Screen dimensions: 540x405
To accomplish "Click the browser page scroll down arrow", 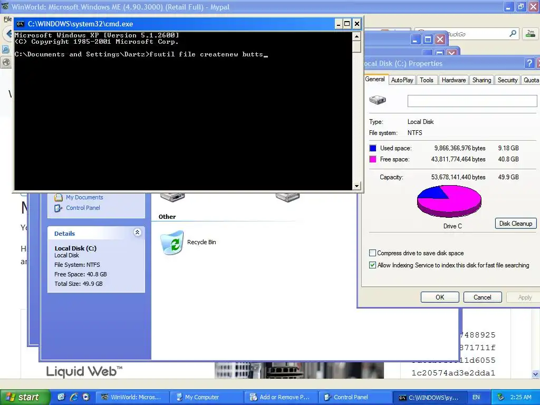I will pyautogui.click(x=536, y=374).
